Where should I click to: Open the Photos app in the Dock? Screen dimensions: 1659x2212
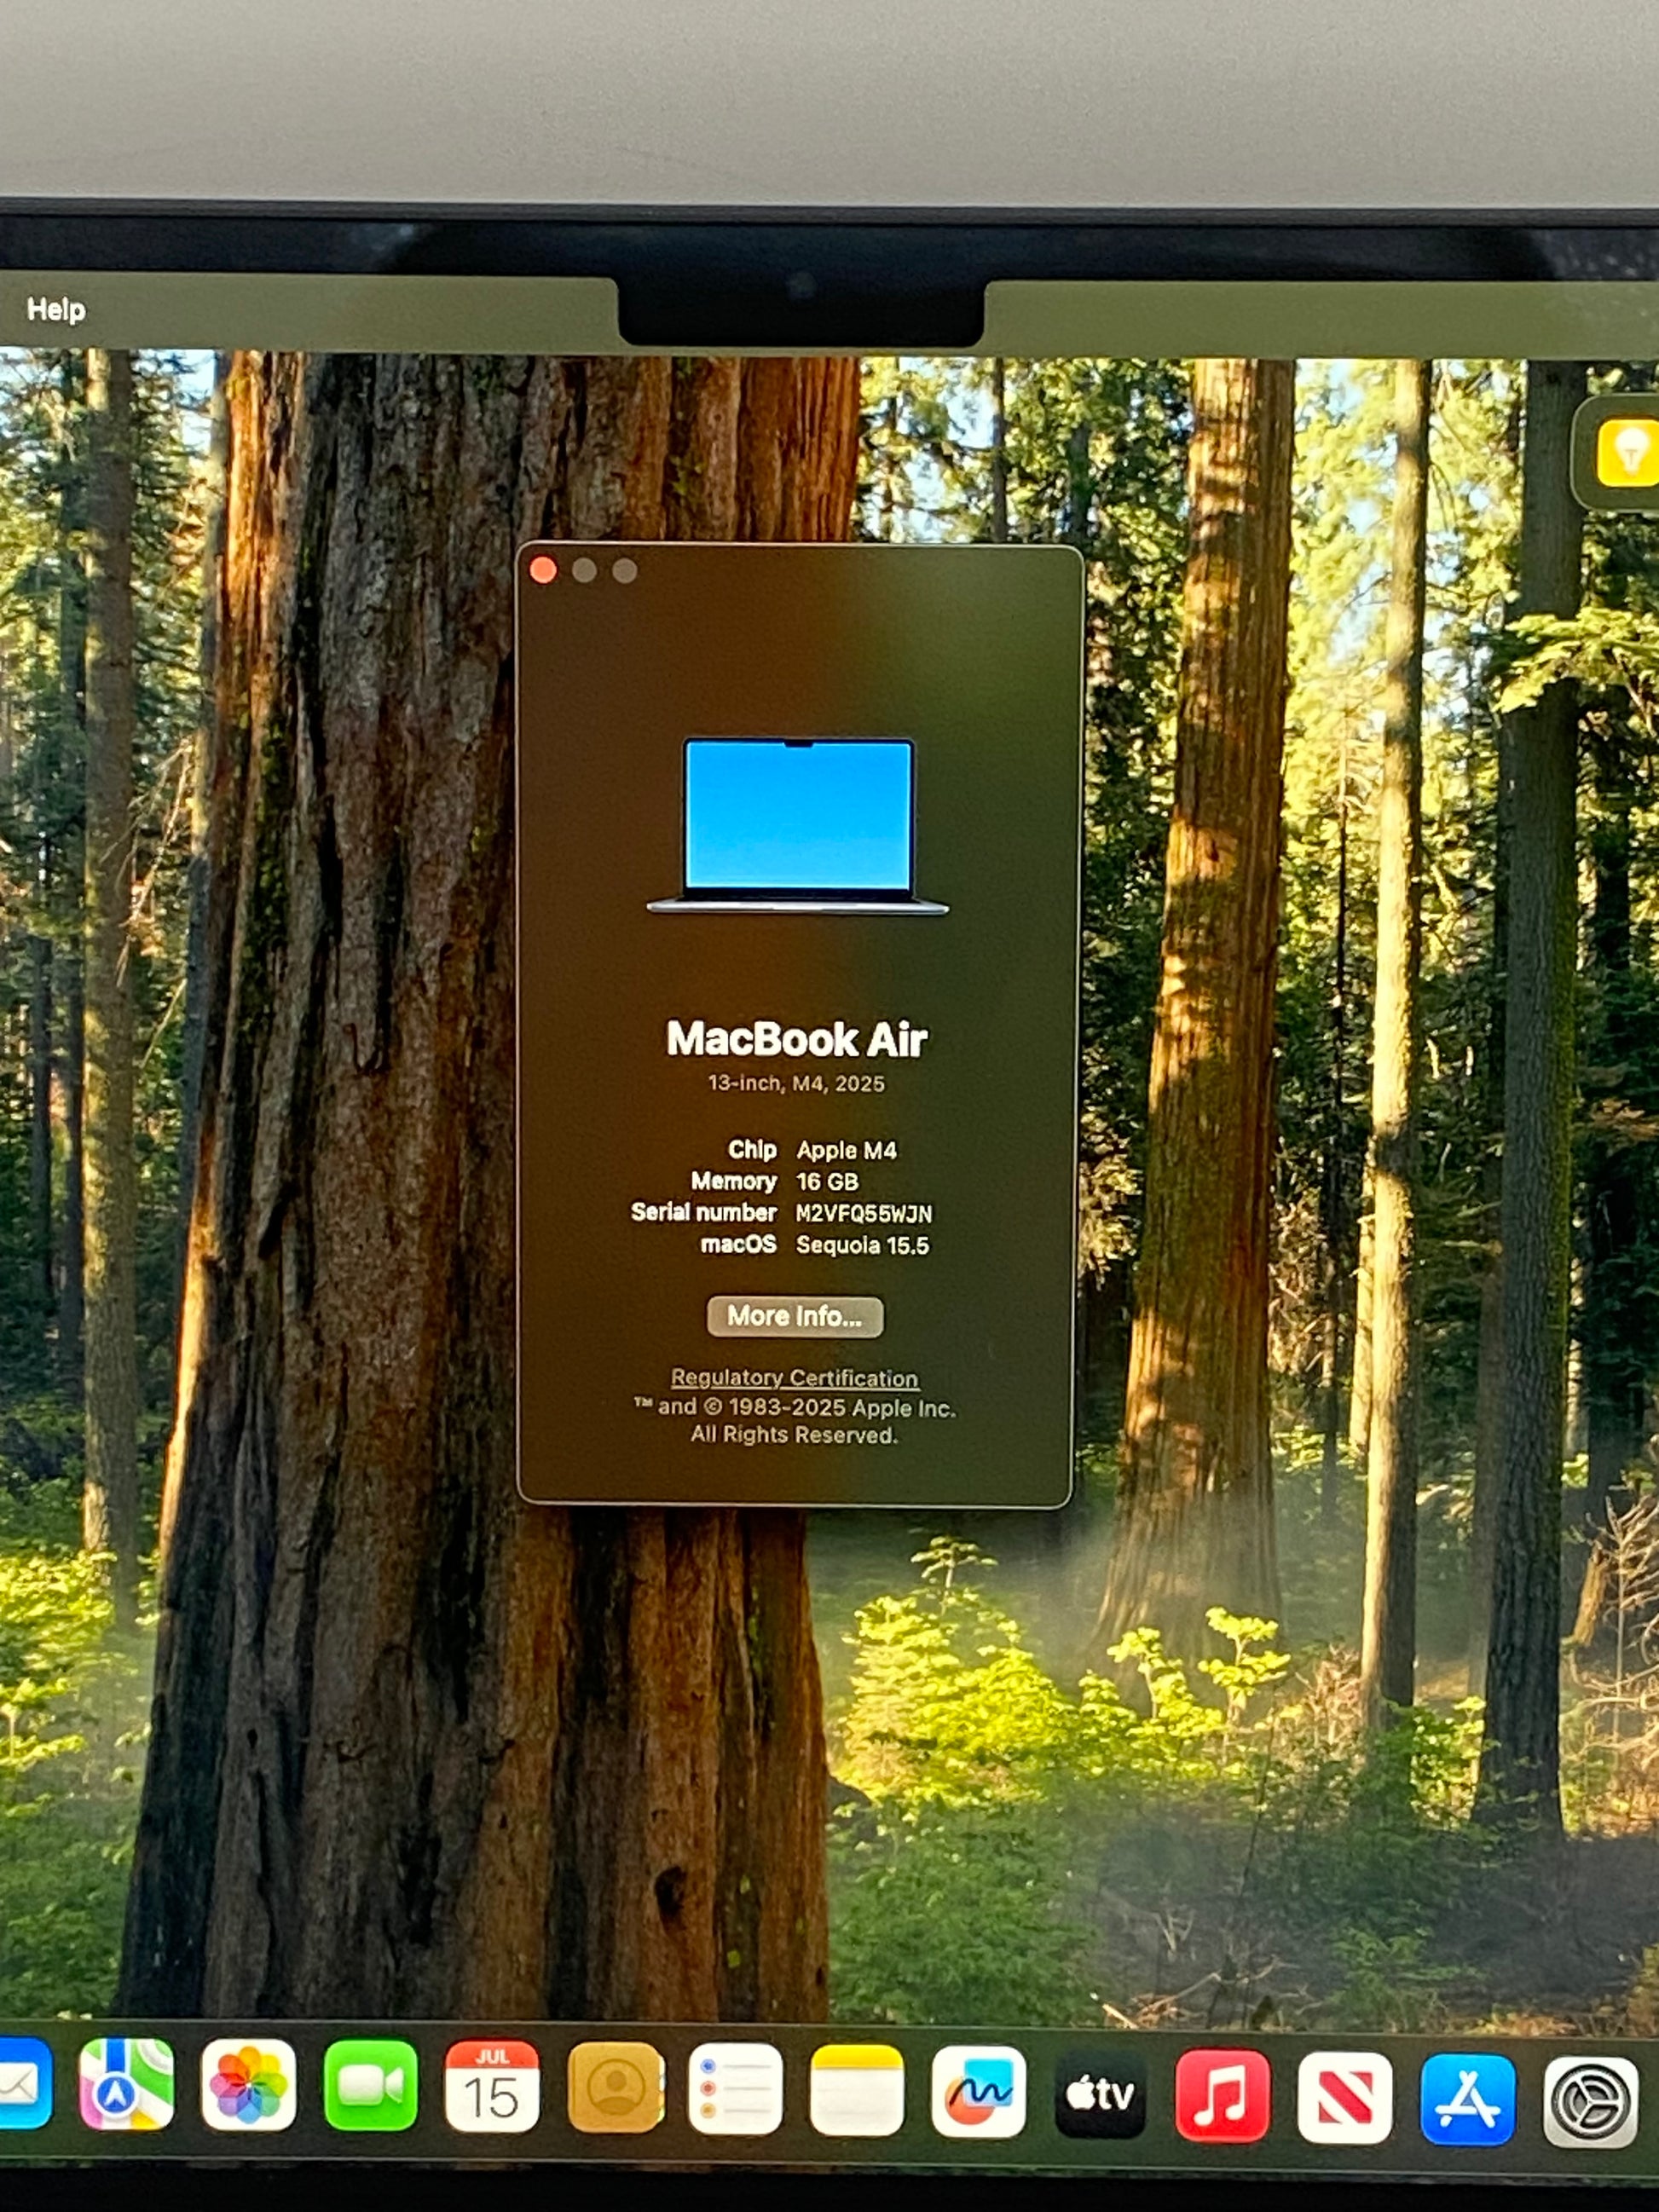point(248,2085)
